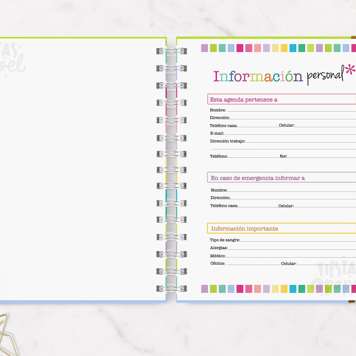Pick the cyan square in the top color strip

[293, 48]
